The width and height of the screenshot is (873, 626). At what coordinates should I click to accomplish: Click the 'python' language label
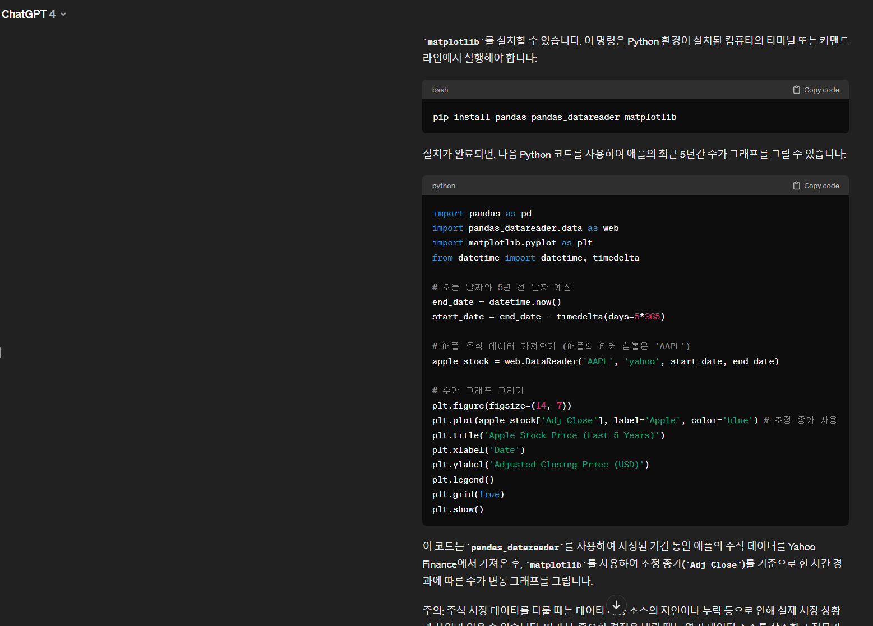click(x=444, y=186)
